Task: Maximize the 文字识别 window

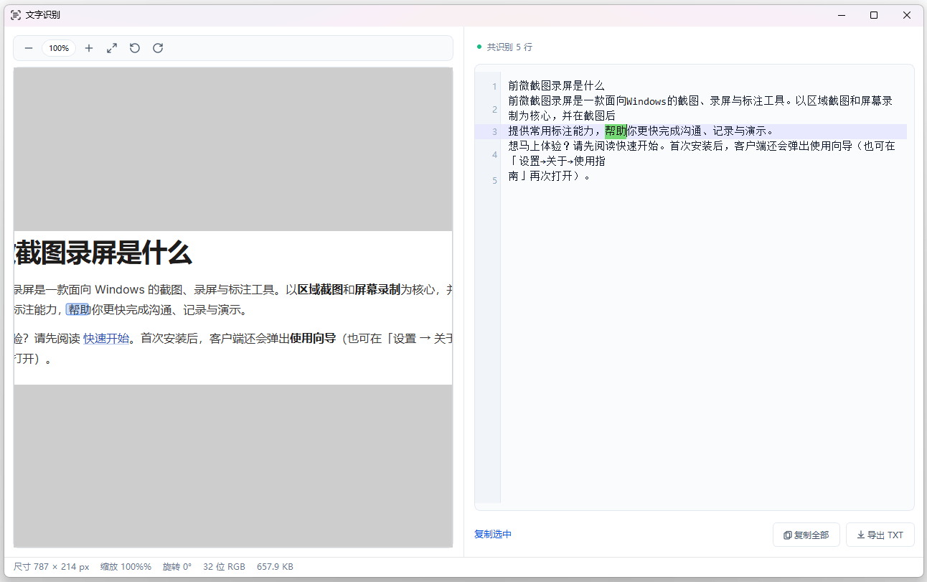Action: 874,15
